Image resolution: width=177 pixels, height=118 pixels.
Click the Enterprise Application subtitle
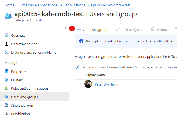[30, 20]
